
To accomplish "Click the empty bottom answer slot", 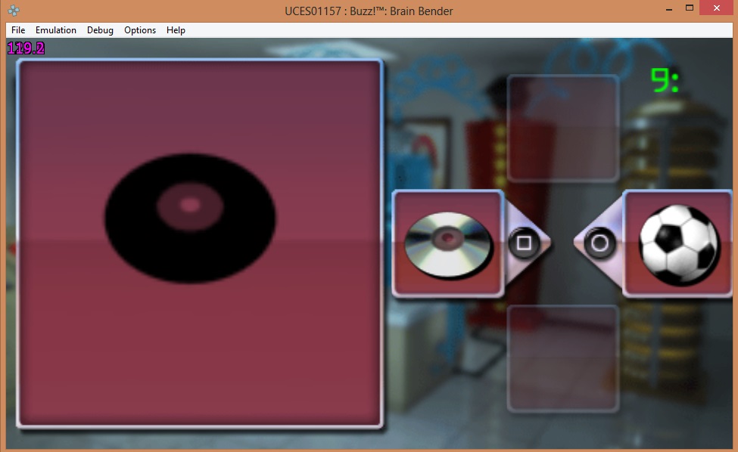I will 562,358.
